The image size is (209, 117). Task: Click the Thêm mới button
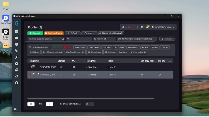[35, 33]
